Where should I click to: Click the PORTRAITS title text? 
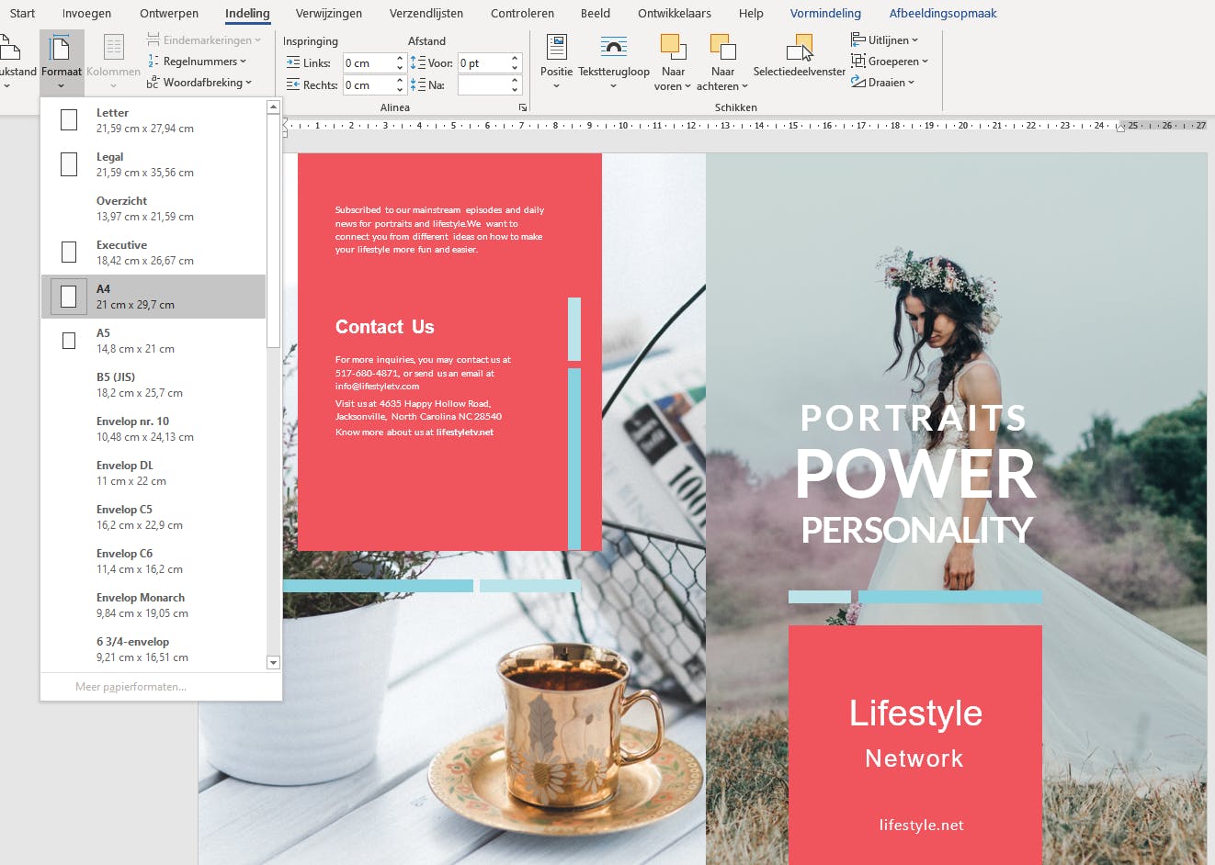(x=914, y=419)
